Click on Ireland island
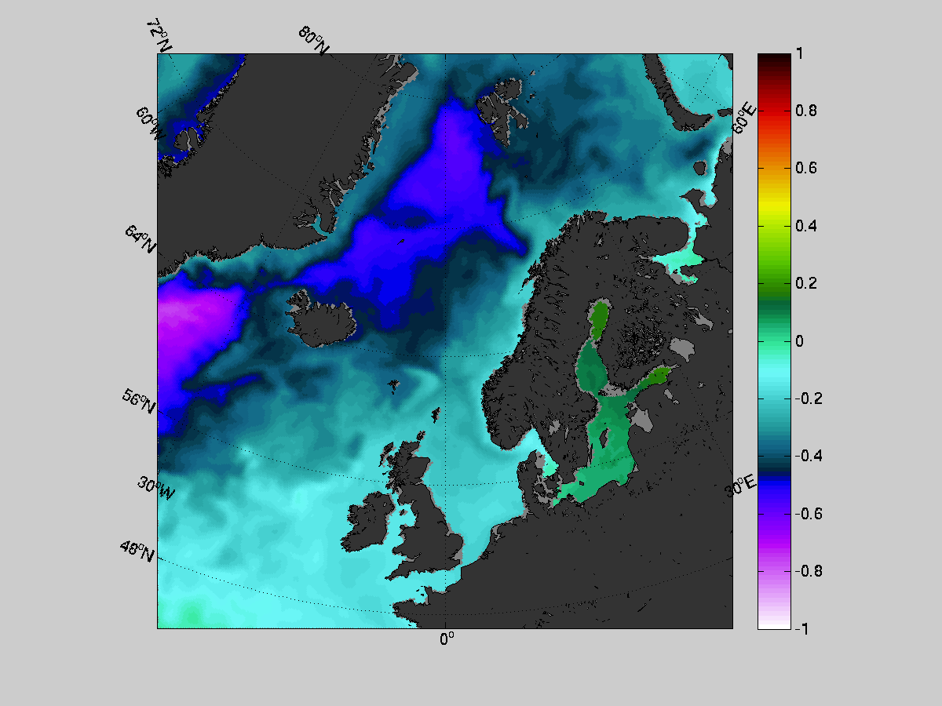The width and height of the screenshot is (942, 706). 368,522
